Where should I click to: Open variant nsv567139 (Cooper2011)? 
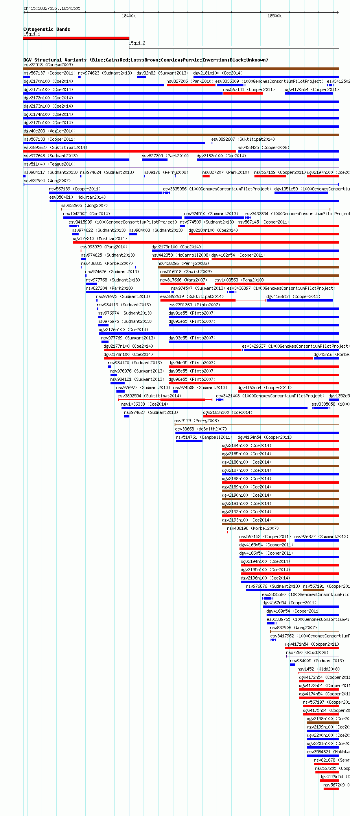(x=75, y=189)
